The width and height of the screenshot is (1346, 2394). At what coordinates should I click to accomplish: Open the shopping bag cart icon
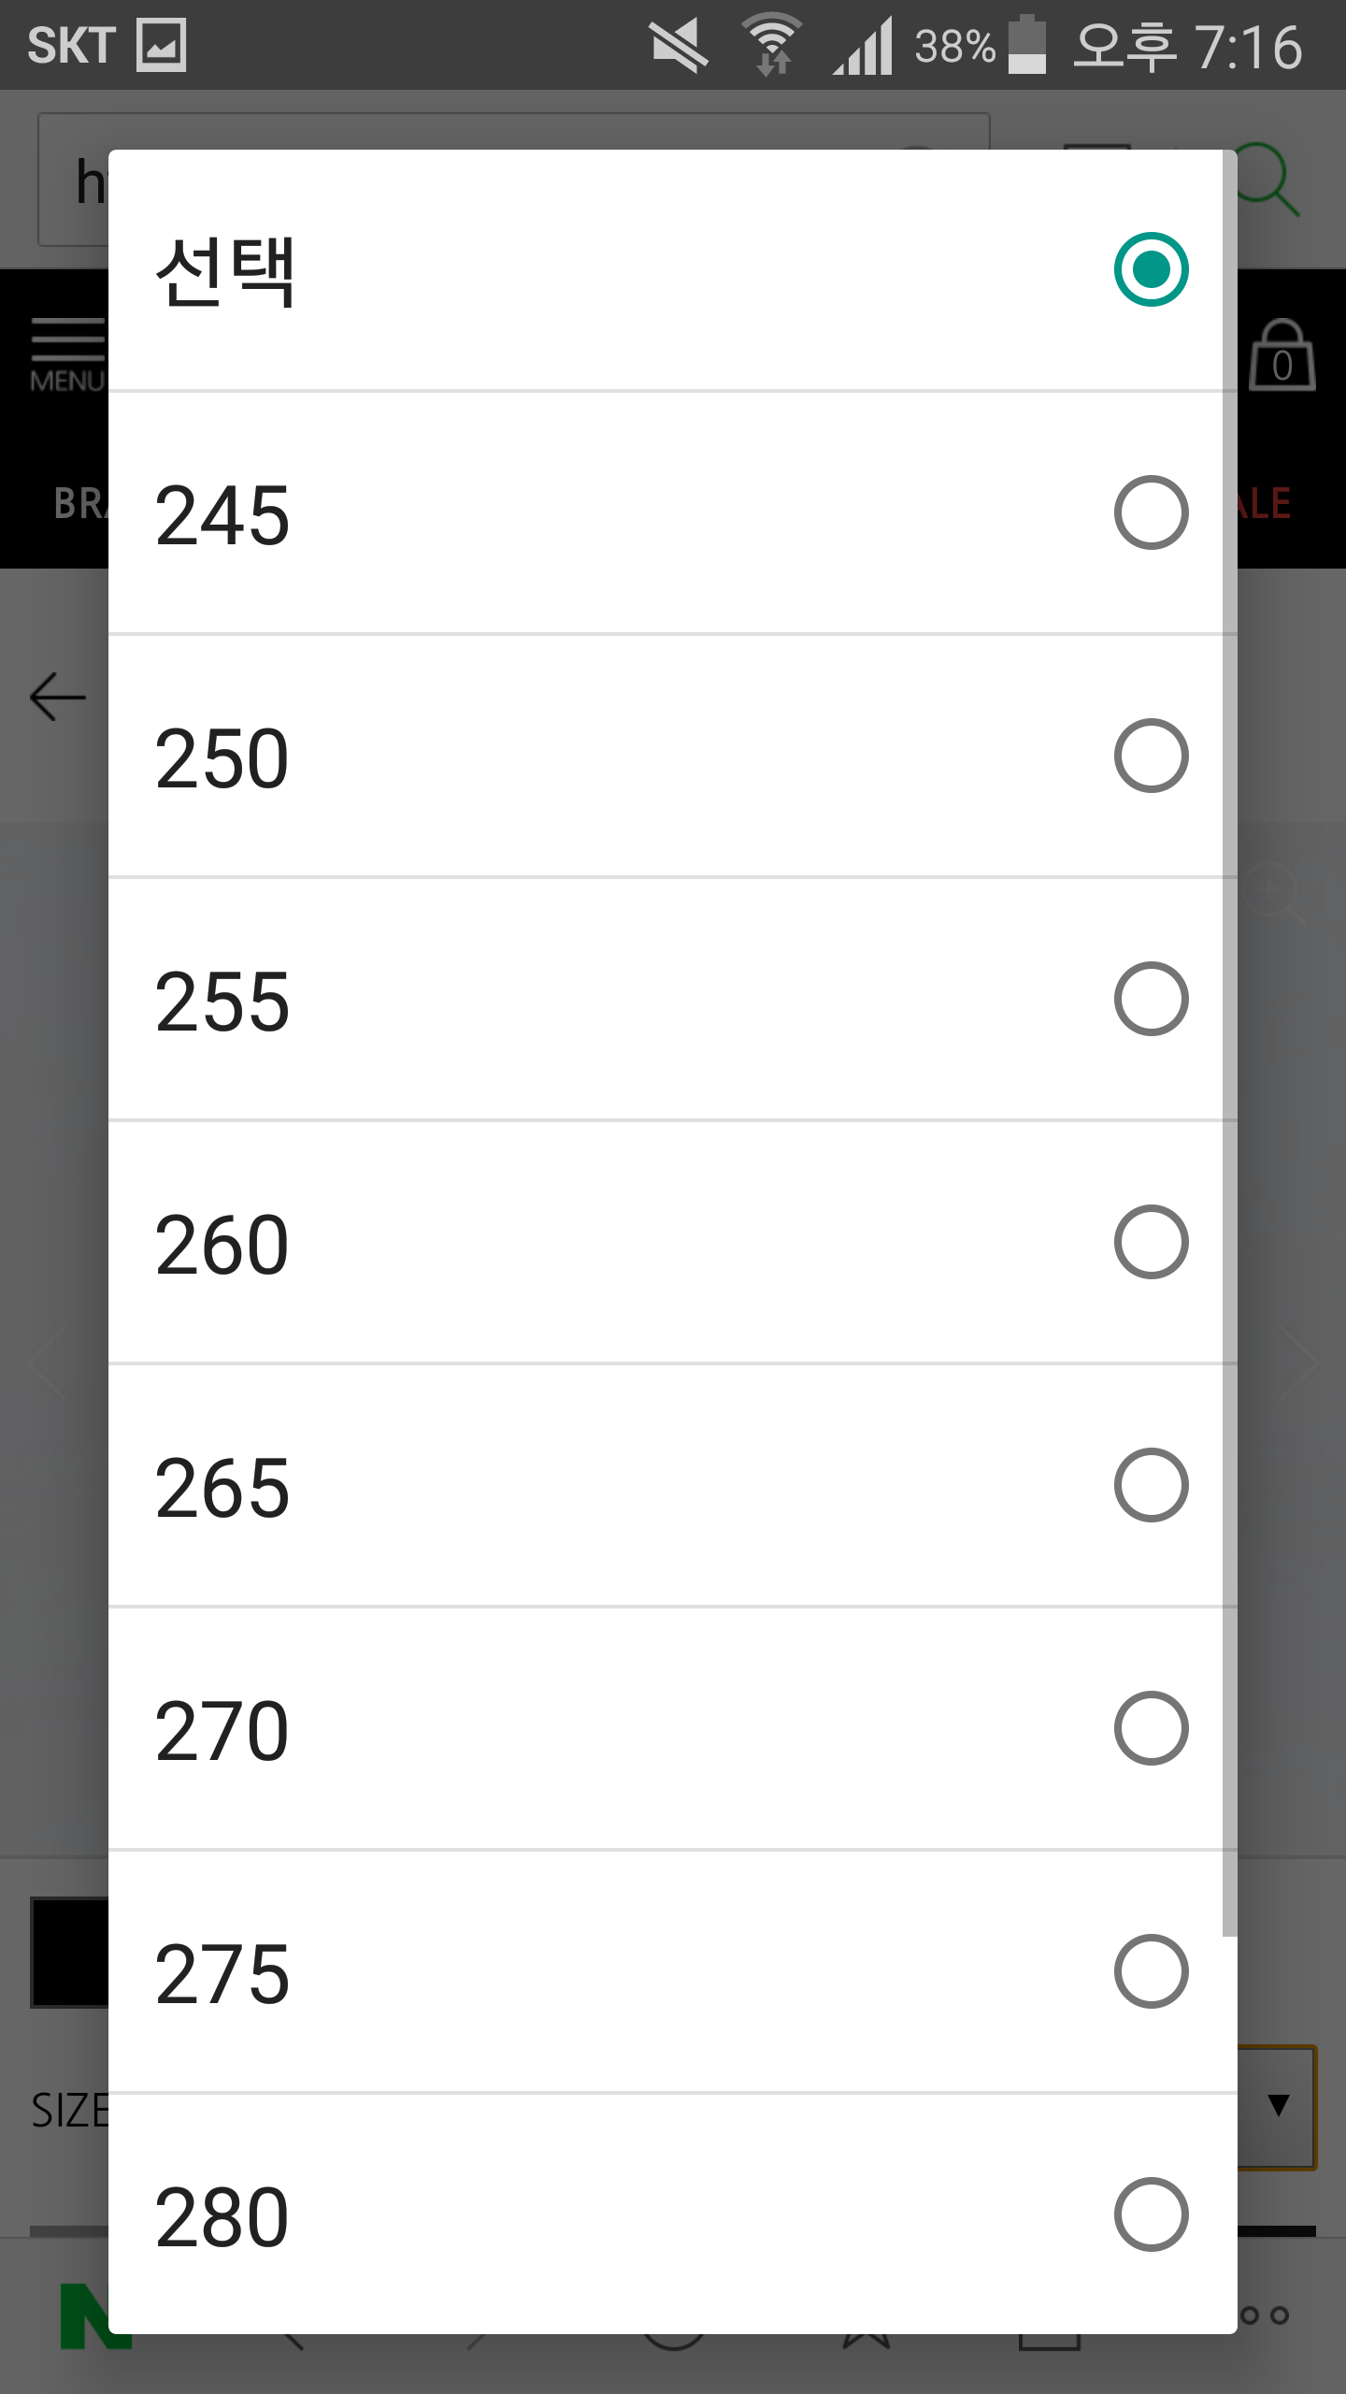1282,355
